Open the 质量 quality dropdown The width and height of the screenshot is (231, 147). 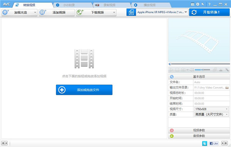pos(211,114)
